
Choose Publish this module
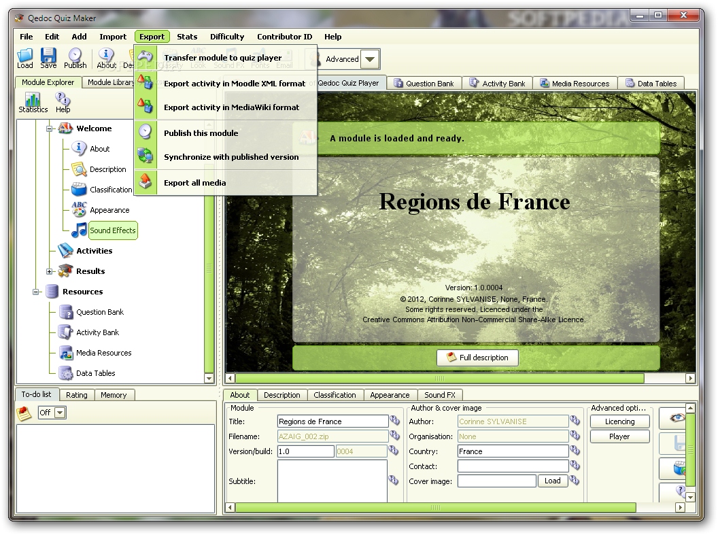click(x=226, y=133)
